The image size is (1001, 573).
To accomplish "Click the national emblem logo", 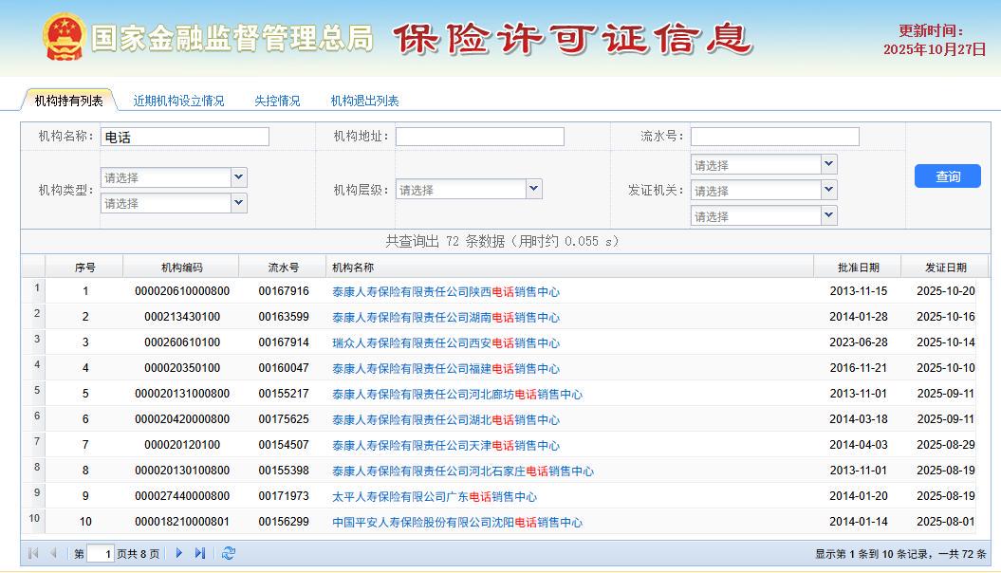I will tap(64, 37).
